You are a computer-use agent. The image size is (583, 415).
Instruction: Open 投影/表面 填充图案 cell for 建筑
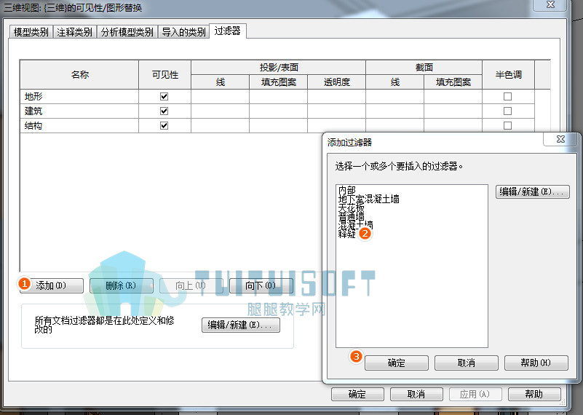(x=279, y=111)
